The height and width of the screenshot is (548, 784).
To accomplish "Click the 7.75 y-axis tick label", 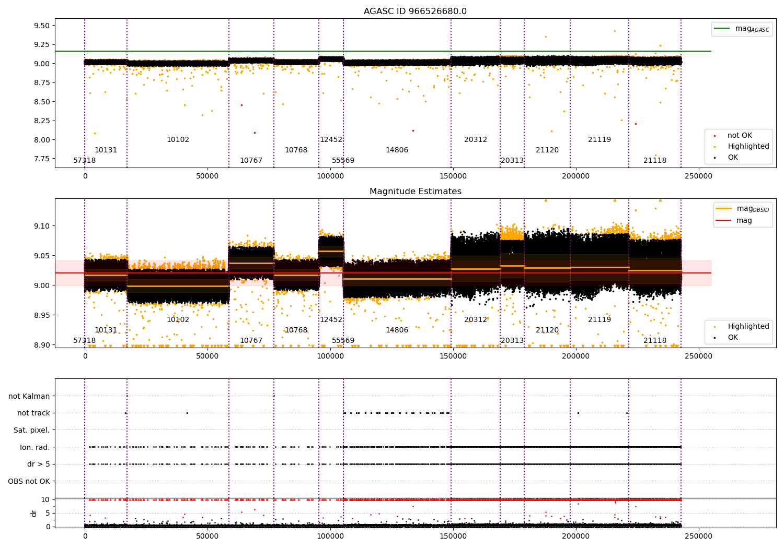I will tap(42, 159).
